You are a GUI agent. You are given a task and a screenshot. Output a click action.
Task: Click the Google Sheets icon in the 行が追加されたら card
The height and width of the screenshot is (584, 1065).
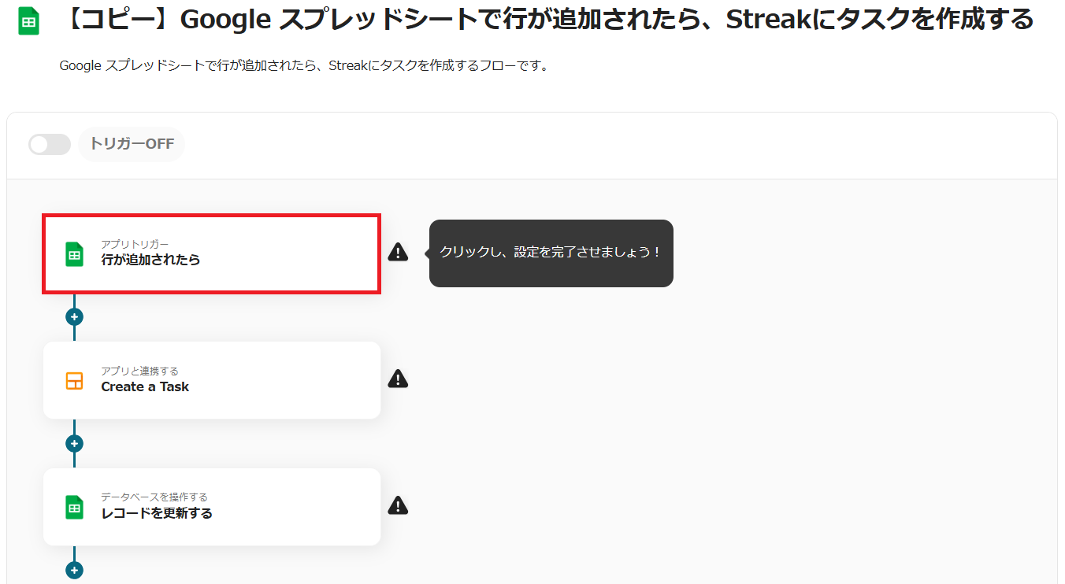[x=74, y=254]
